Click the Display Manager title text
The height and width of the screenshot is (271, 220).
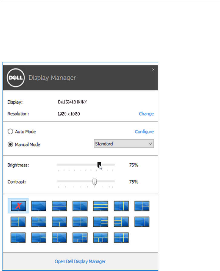[x=52, y=78]
